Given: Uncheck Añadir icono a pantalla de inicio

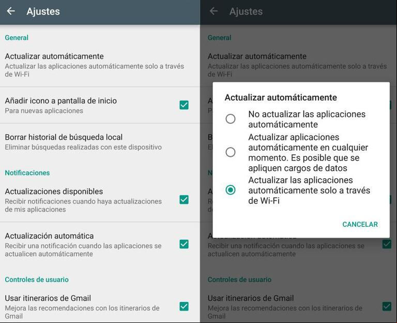Looking at the screenshot, I should 184,105.
